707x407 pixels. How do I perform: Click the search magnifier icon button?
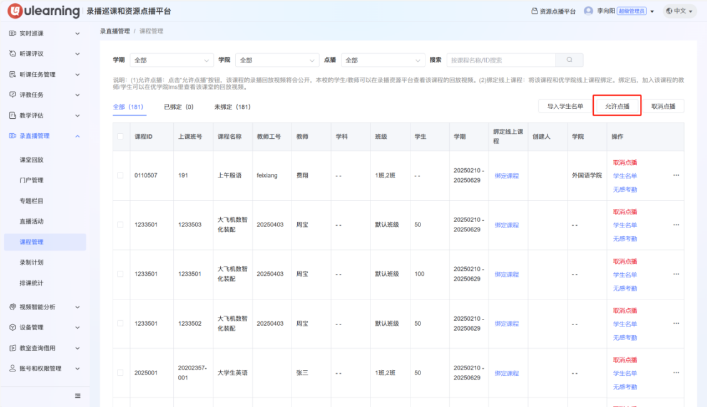(569, 60)
